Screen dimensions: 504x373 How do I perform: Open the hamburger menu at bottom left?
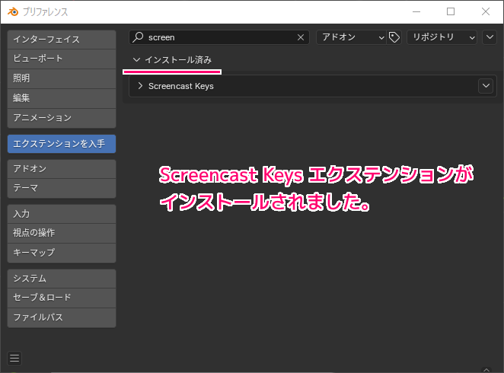pos(14,358)
